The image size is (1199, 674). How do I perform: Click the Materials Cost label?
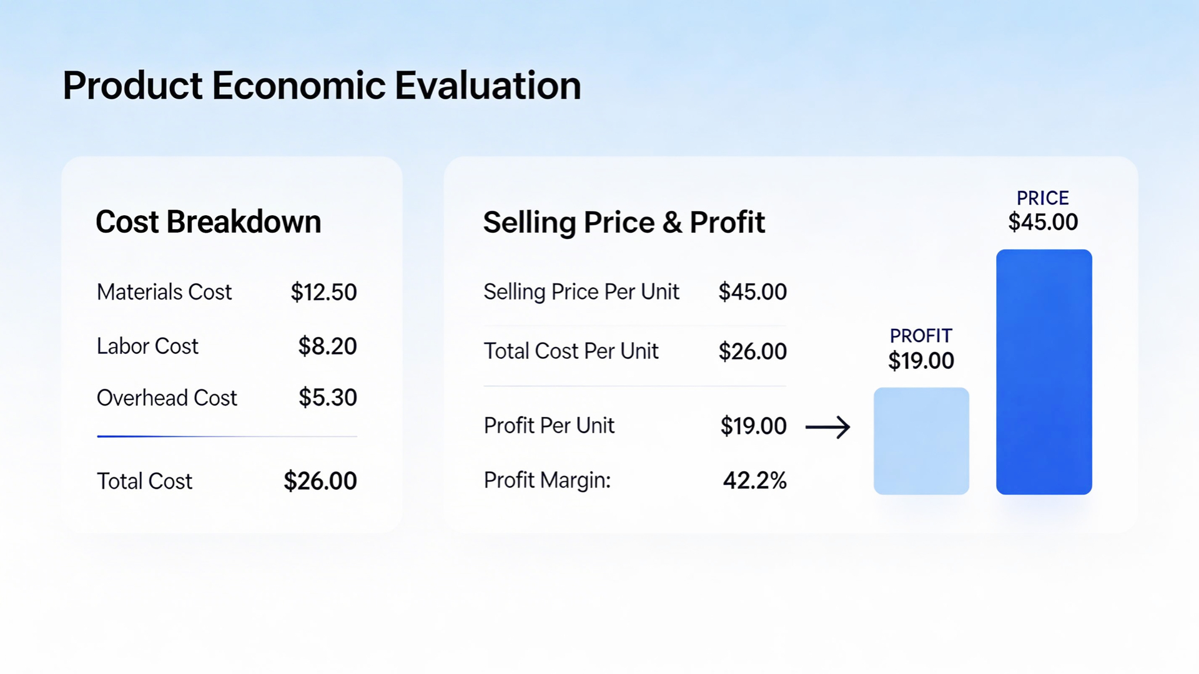pos(164,292)
